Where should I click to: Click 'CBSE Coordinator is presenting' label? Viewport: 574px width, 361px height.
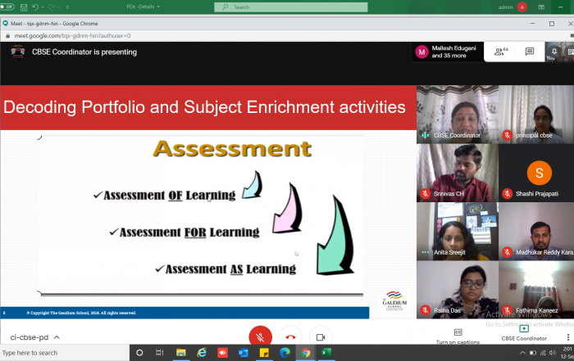pos(84,52)
